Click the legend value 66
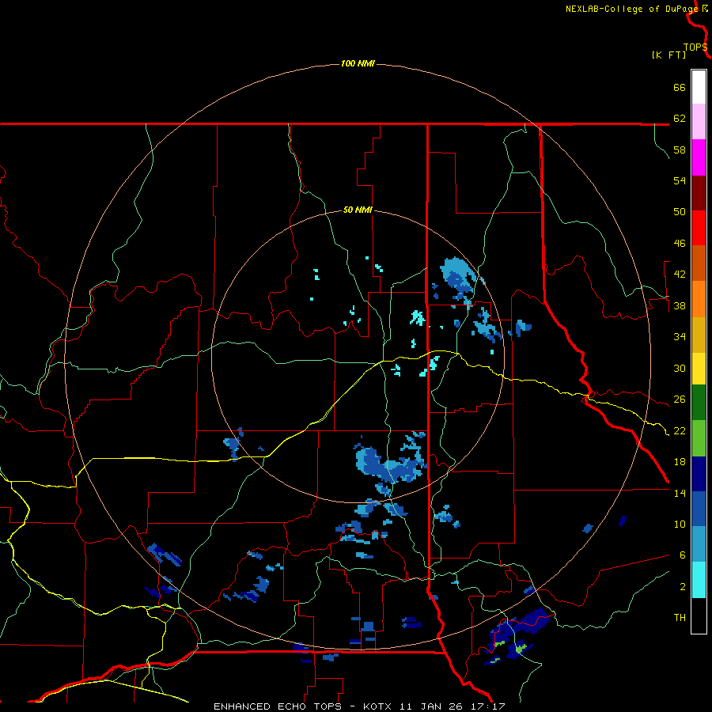The image size is (712, 712). tap(680, 87)
